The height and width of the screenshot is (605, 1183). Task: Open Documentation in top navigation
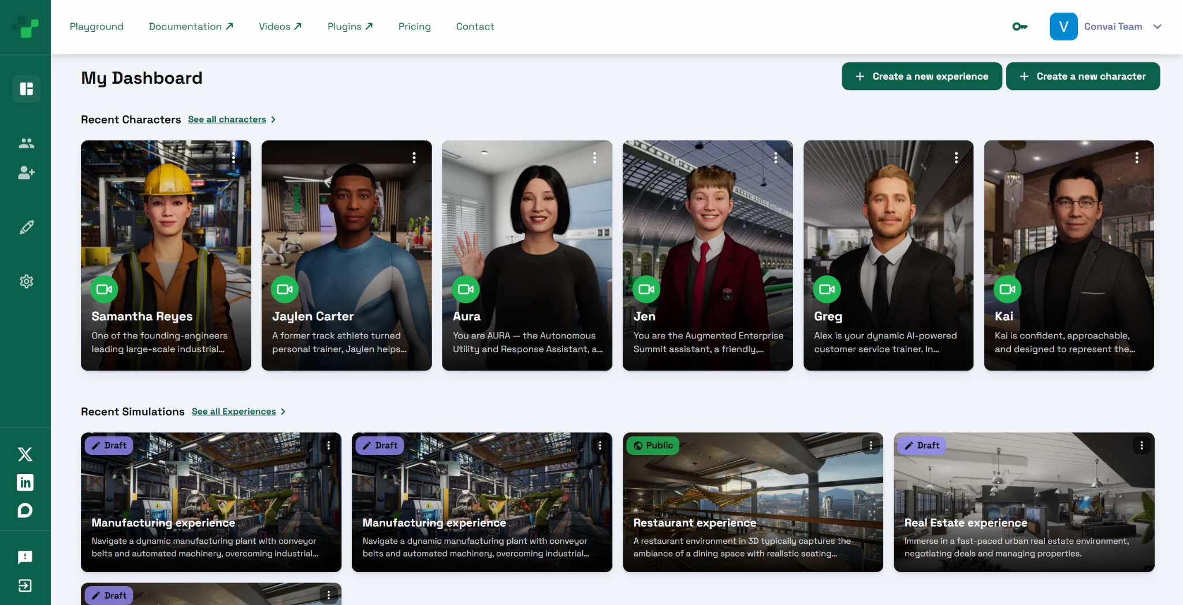click(x=191, y=27)
